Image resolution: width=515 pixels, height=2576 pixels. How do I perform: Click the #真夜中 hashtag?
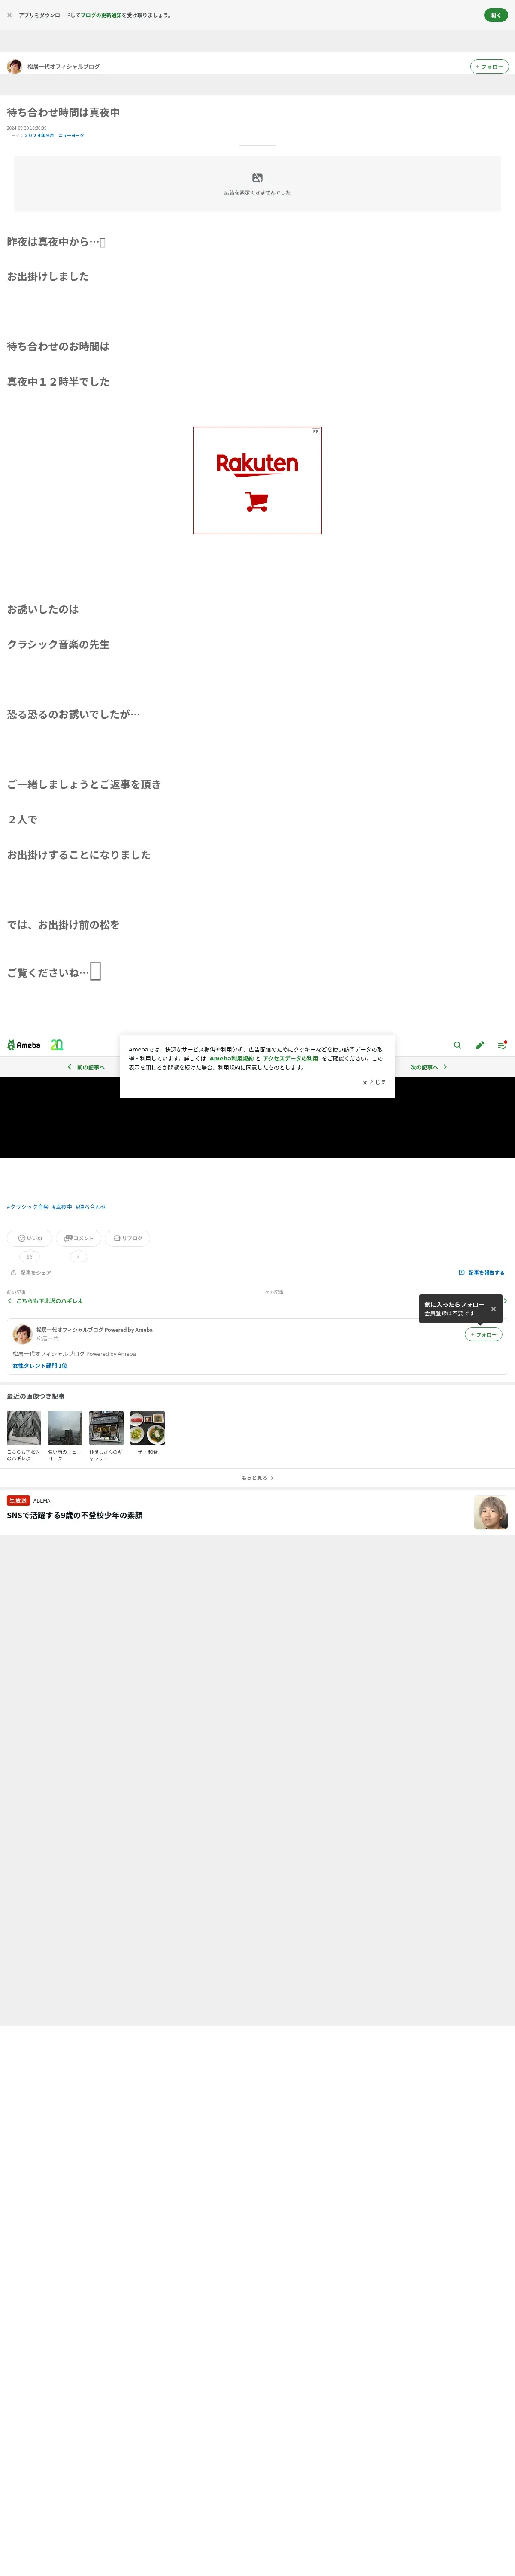pos(62,1207)
